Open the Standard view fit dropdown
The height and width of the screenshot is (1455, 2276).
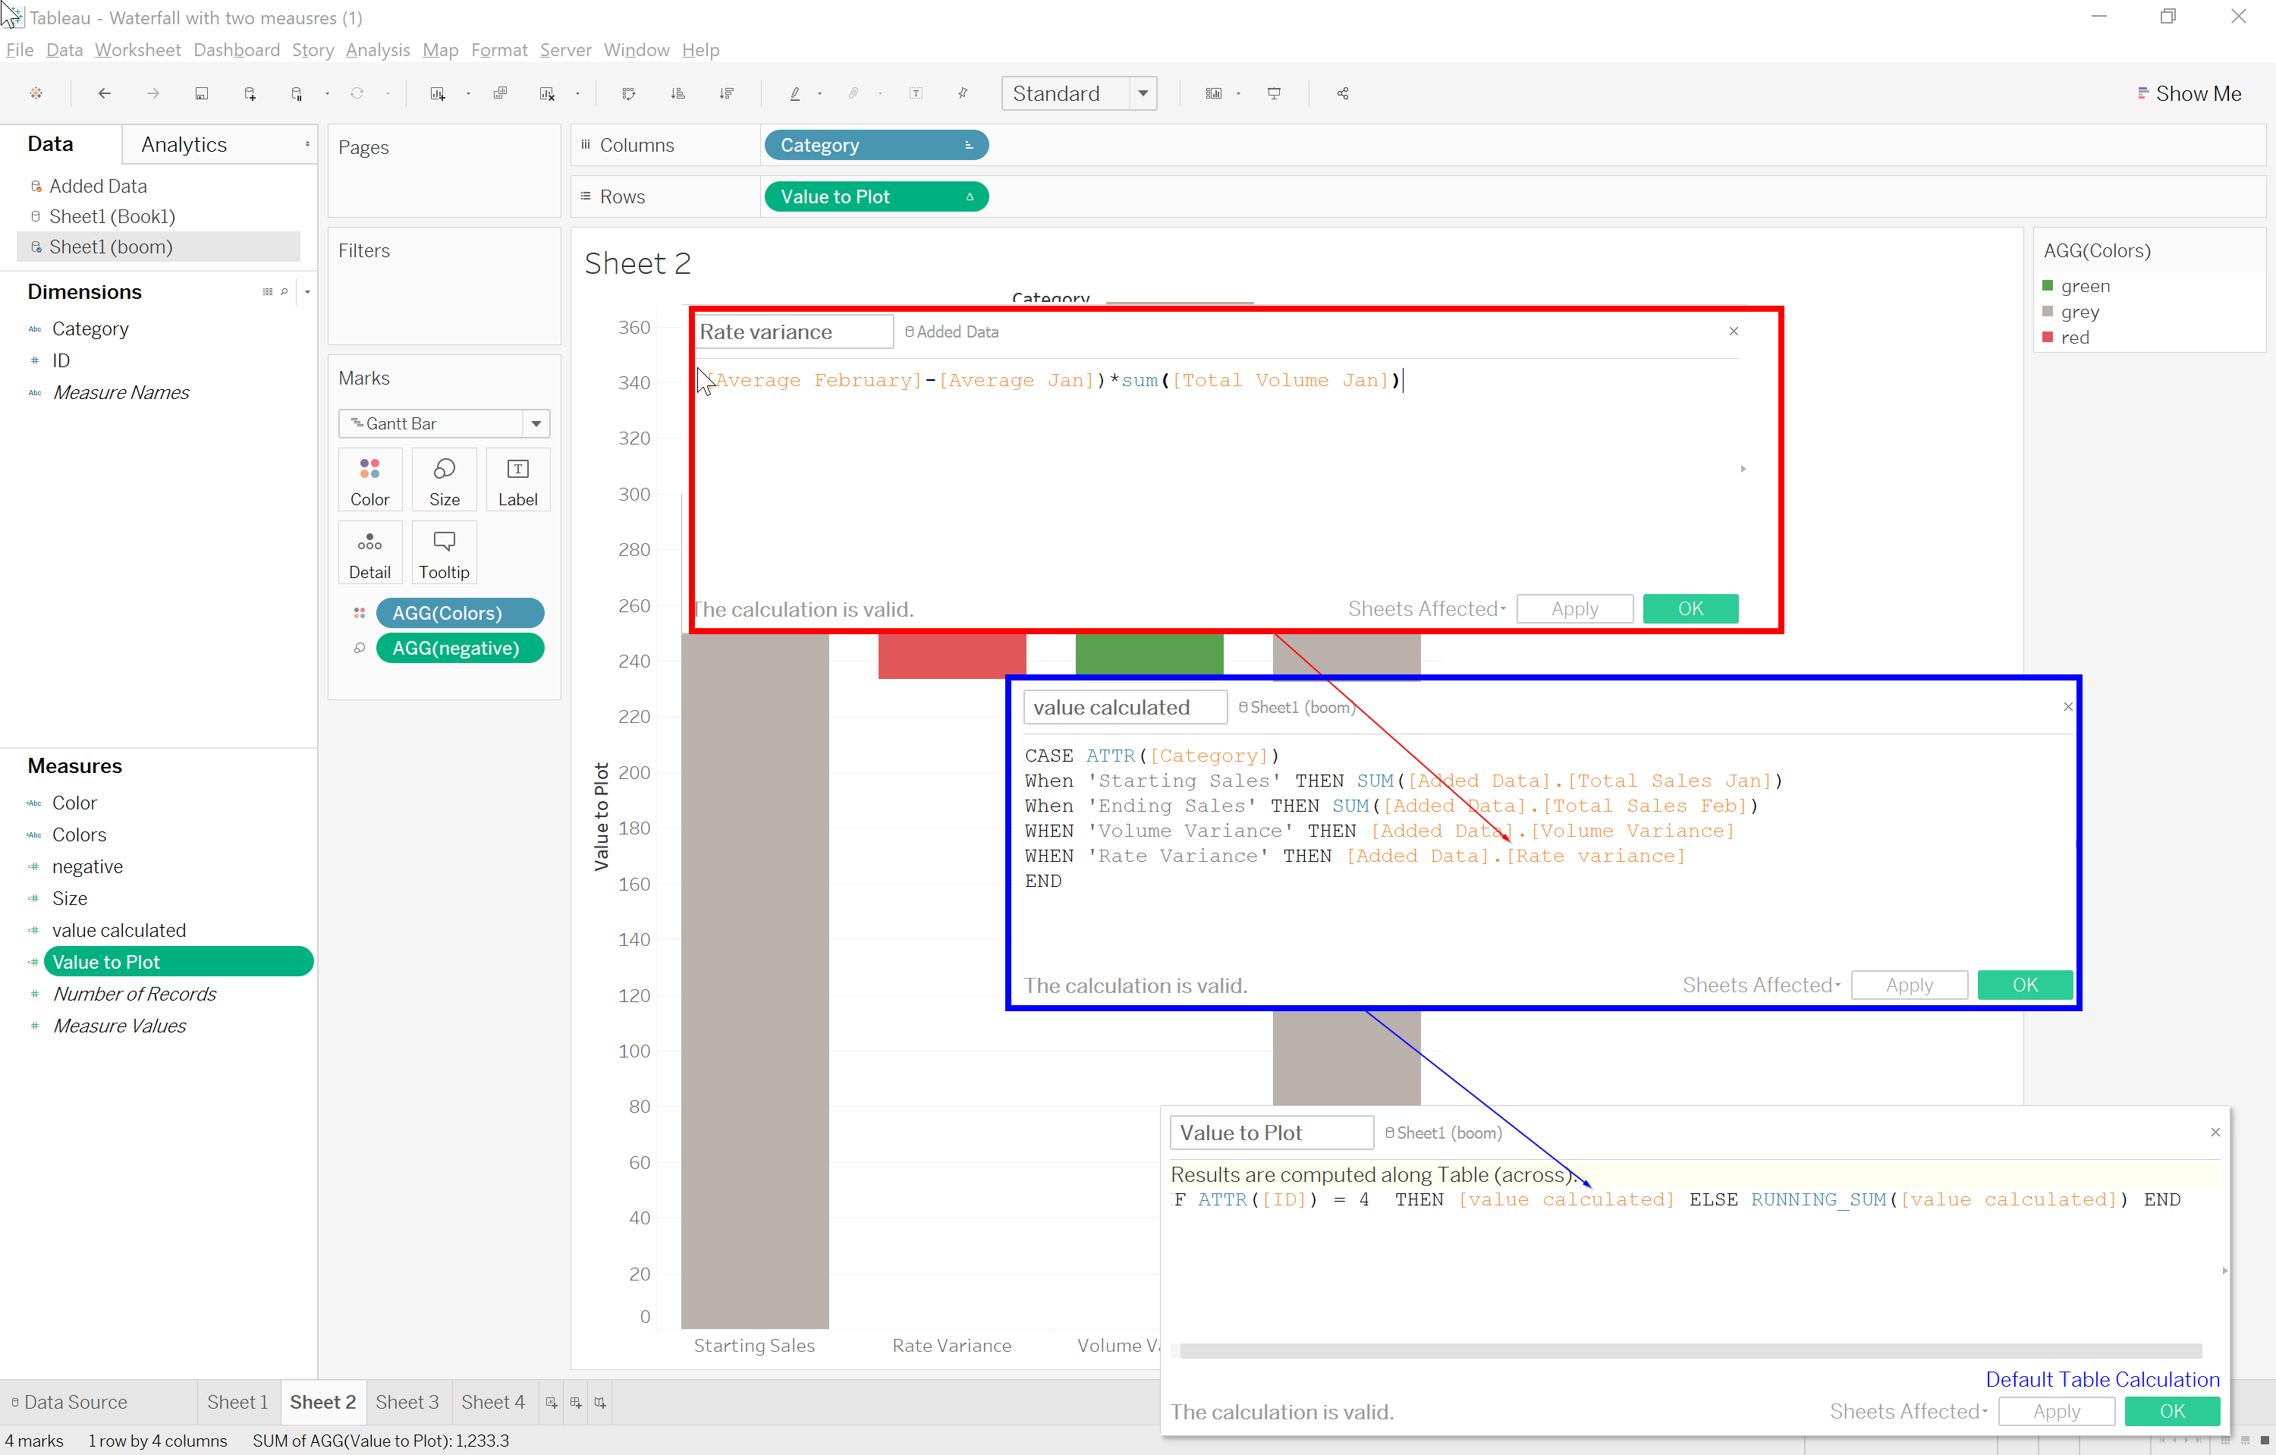pyautogui.click(x=1143, y=93)
